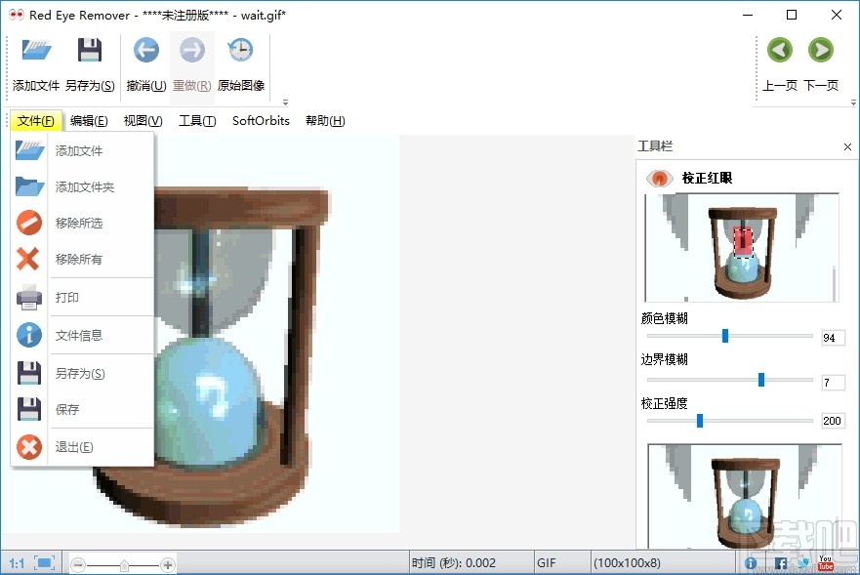The image size is (860, 575).
Task: Open the 编辑(E) menu
Action: click(88, 120)
